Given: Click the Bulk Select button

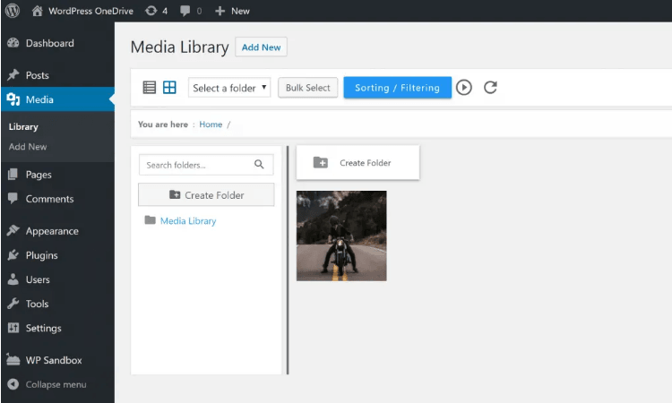Looking at the screenshot, I should coord(307,88).
